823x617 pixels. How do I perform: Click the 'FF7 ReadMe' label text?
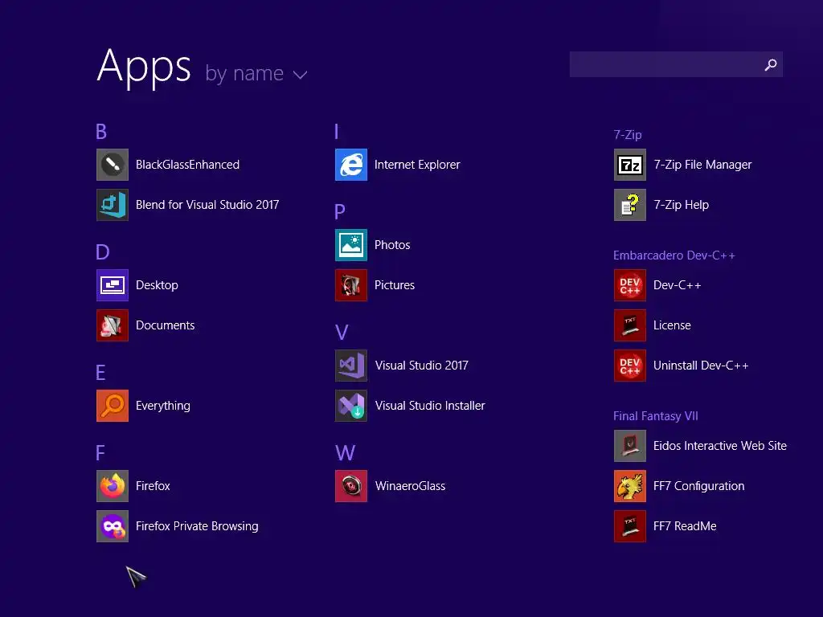(685, 526)
